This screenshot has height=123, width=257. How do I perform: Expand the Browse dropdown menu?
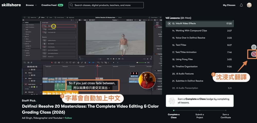[31, 5]
